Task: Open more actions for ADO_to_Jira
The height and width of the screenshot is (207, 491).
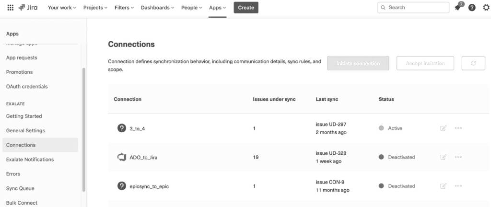Action: pos(458,157)
